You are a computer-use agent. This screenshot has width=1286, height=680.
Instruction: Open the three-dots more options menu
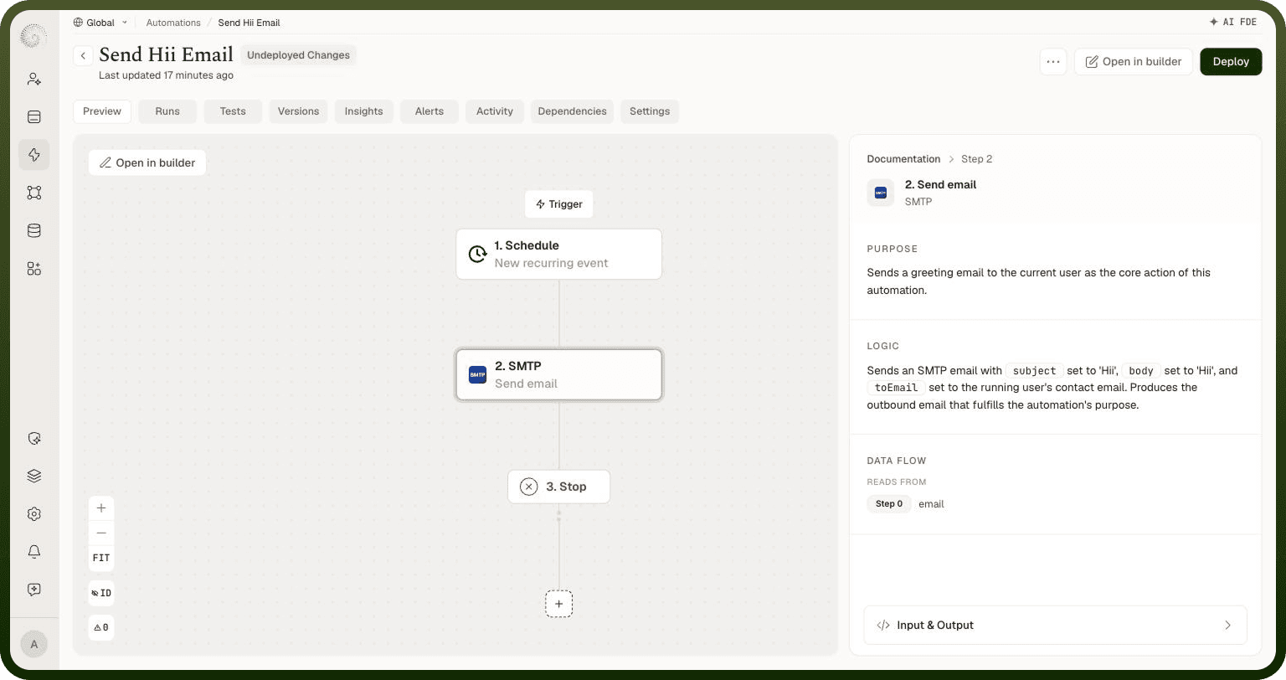click(1053, 62)
